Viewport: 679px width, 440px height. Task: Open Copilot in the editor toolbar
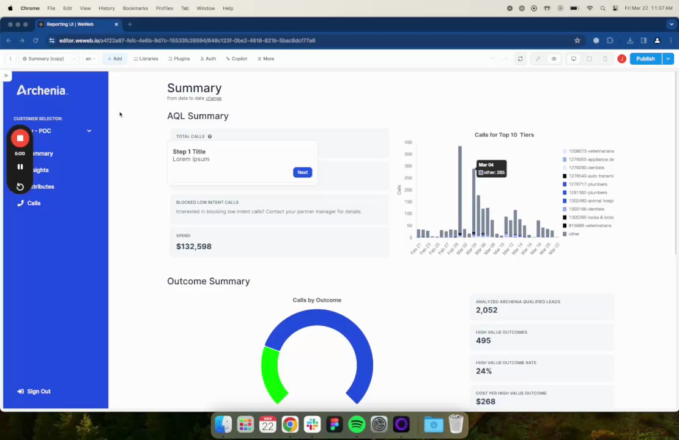tap(237, 59)
